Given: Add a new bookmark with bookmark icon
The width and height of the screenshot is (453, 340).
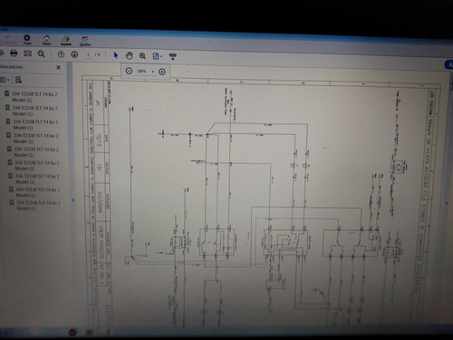Looking at the screenshot, I should [18, 80].
